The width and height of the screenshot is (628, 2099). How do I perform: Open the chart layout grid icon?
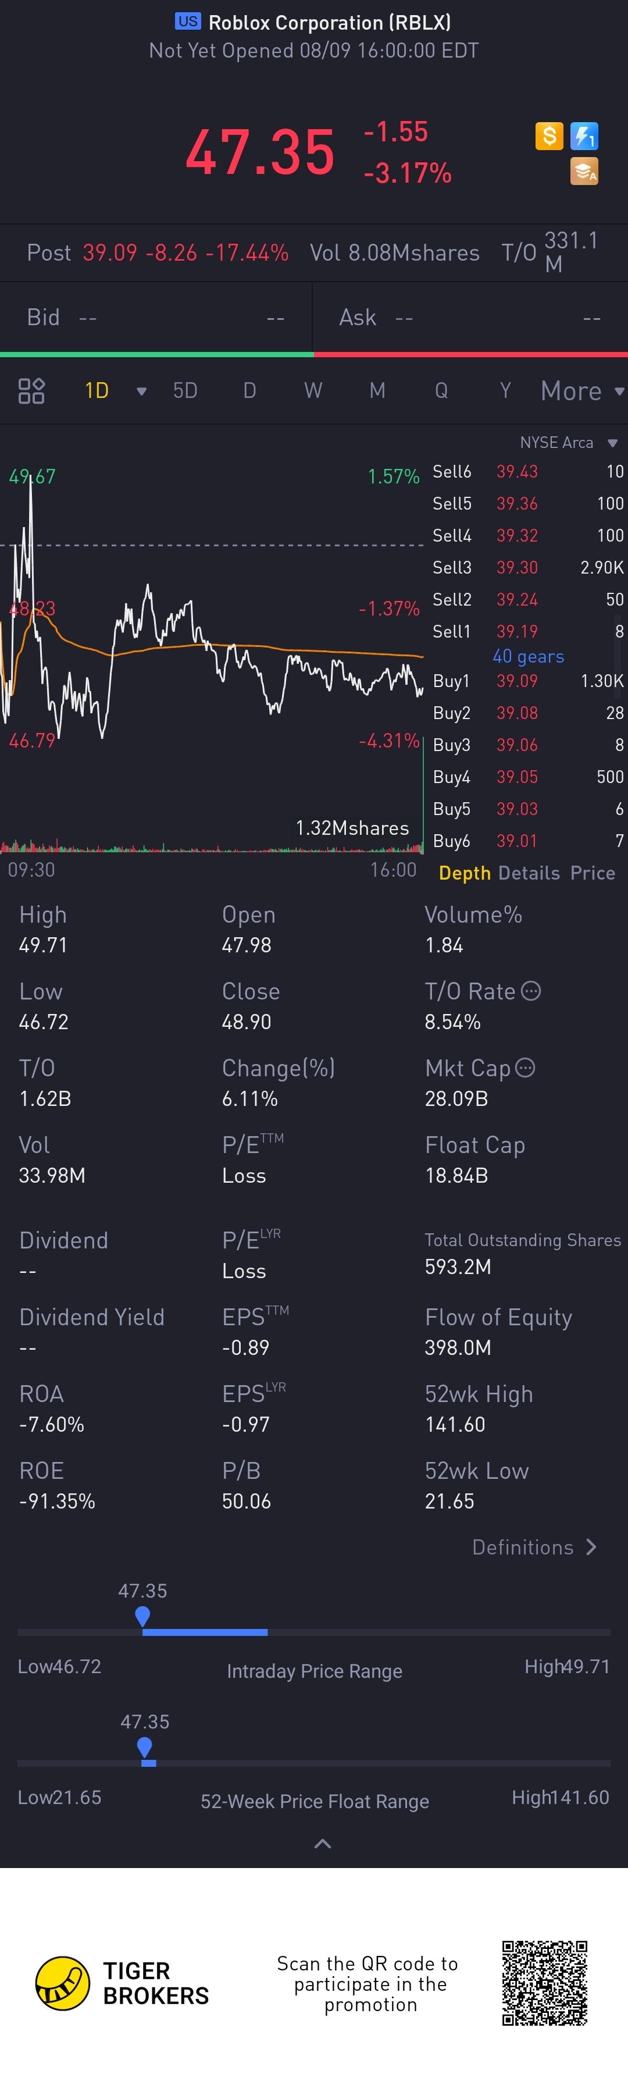(x=32, y=391)
